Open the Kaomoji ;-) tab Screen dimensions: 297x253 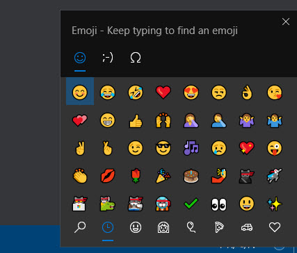click(x=108, y=58)
